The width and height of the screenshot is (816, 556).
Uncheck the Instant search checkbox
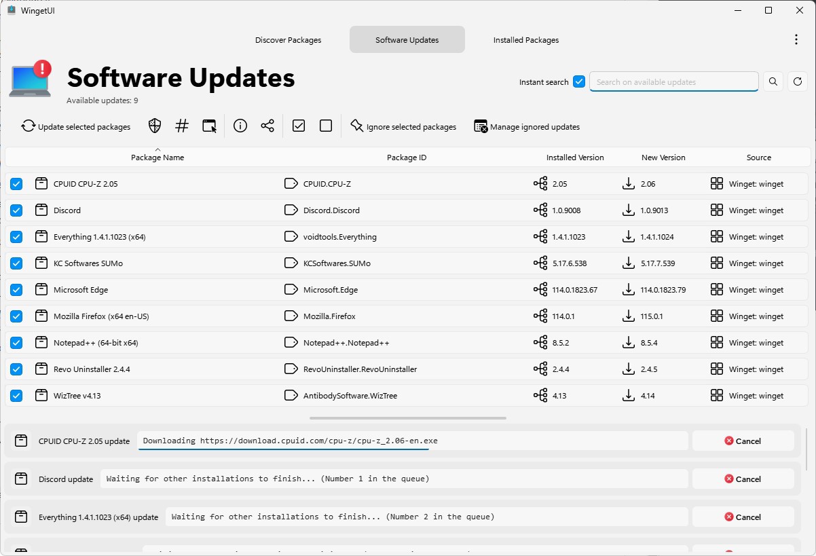click(x=579, y=82)
